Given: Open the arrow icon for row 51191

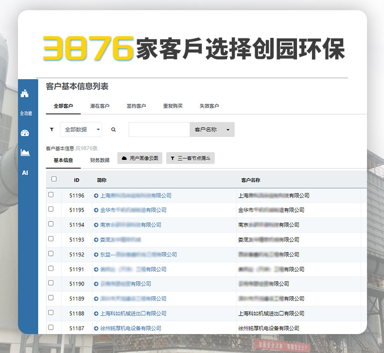Looking at the screenshot, I should click(x=96, y=269).
